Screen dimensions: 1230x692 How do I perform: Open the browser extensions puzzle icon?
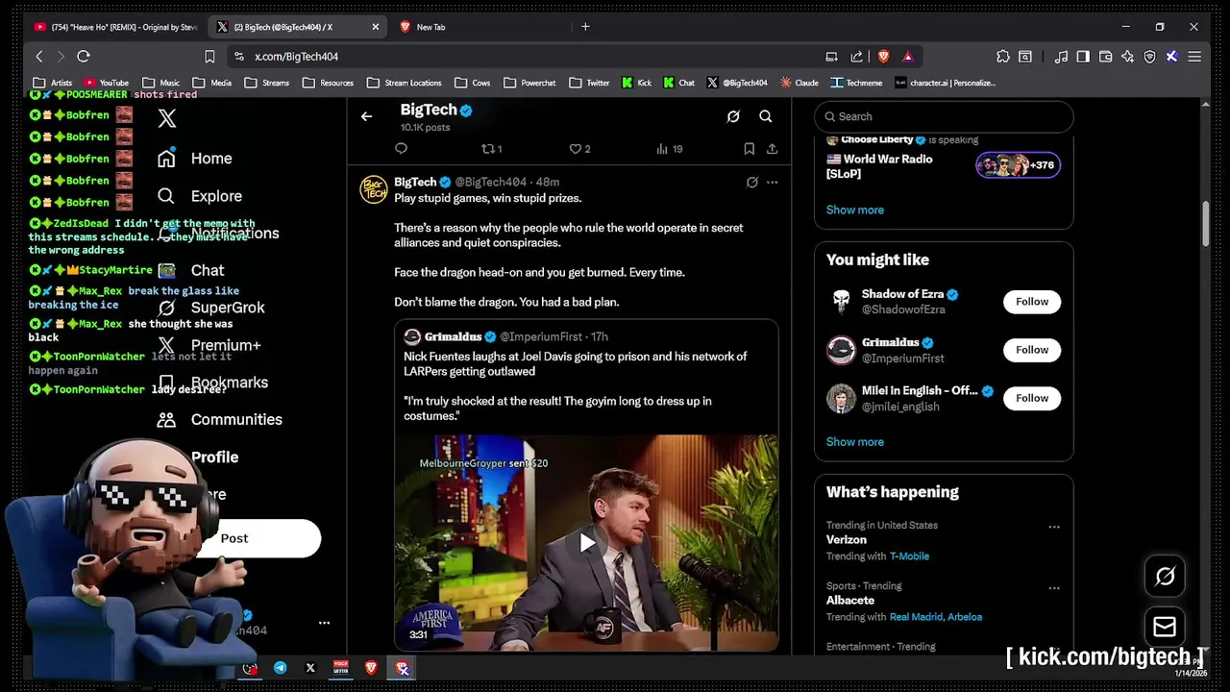coord(1003,57)
